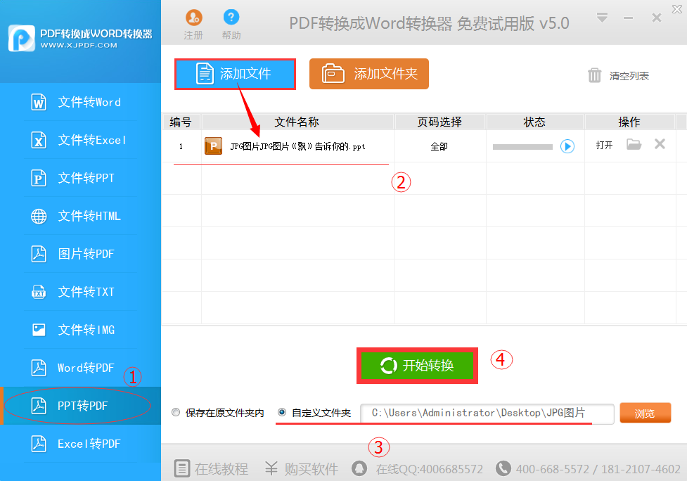
Task: Click the 文件名称 column header
Action: [297, 122]
